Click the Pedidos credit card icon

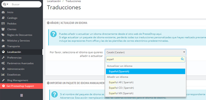(3, 24)
